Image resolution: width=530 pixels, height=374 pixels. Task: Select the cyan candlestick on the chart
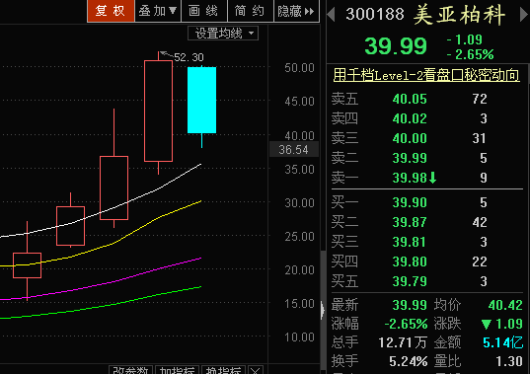click(201, 100)
